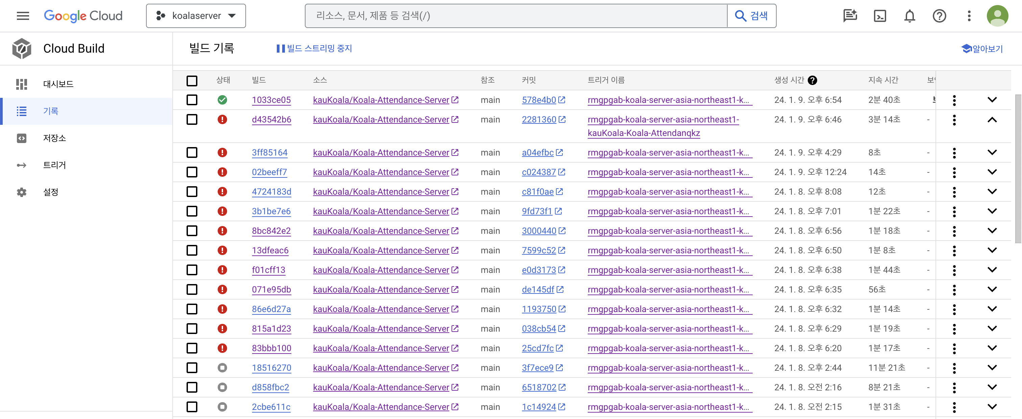Click the user account avatar
Screen dimensions: 1022x419
pyautogui.click(x=997, y=16)
